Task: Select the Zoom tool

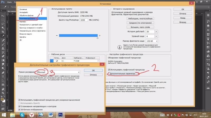Action: pyautogui.click(x=3, y=93)
